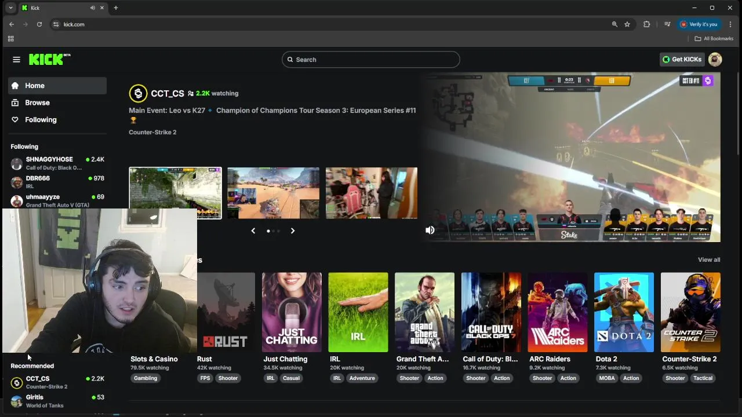Viewport: 742px width, 417px height.
Task: Open Giritis recommended channel
Action: [57, 401]
